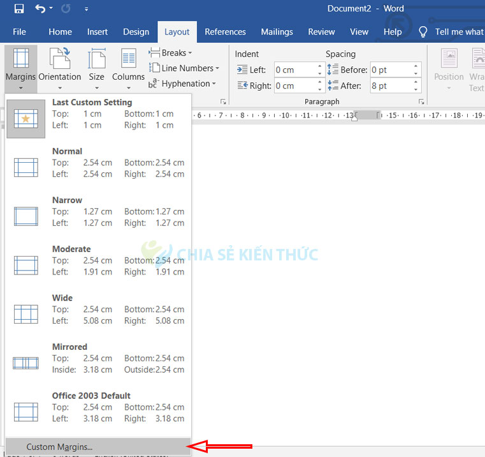Click the Wrap Text button
485x457 pixels.
477,69
